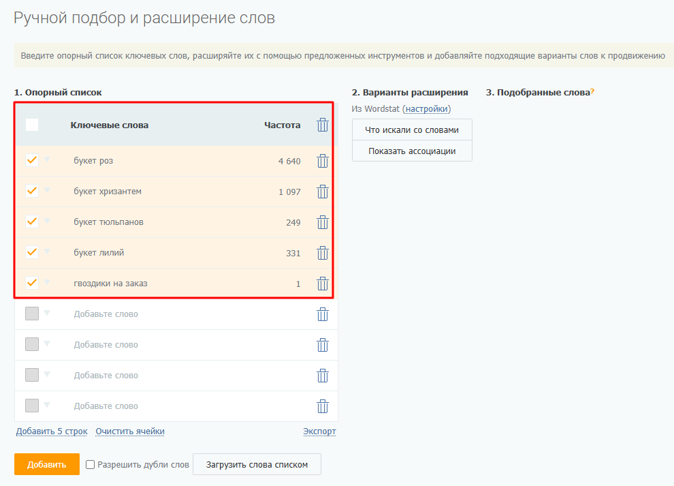674x486 pixels.
Task: Click 'Загрузить слова списком' button
Action: 257,465
